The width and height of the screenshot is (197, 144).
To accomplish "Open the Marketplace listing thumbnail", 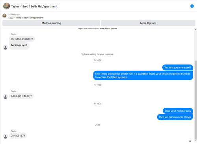I will (x=4, y=16).
